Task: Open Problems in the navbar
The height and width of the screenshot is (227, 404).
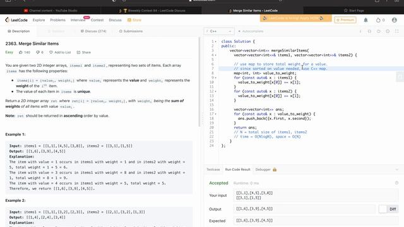Action: tap(57, 20)
